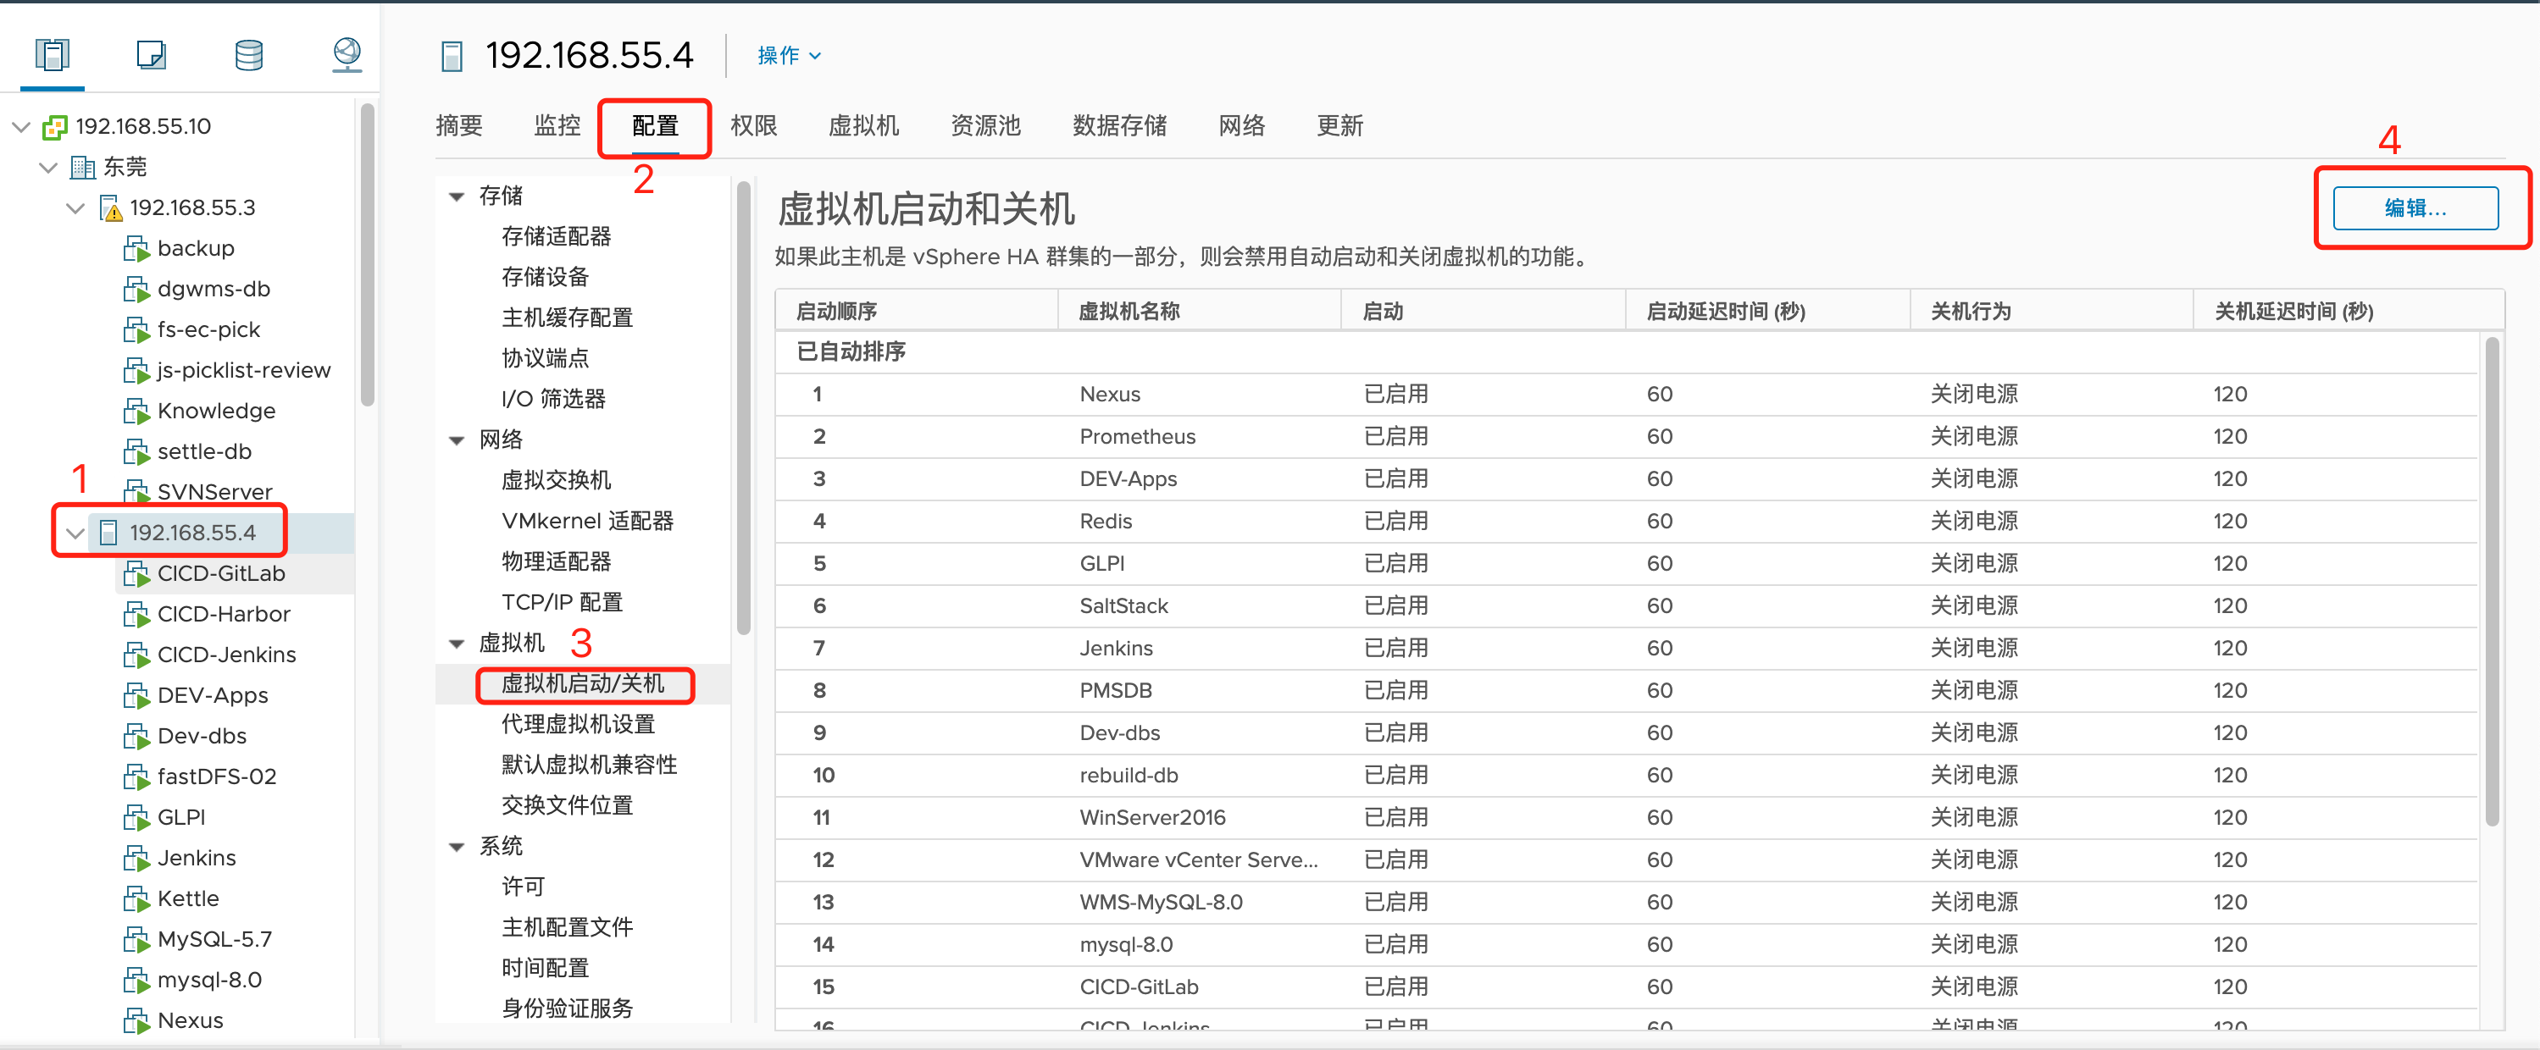Open 代理虚拟机设置 page
Screen dimensions: 2540x1050
pyautogui.click(x=578, y=725)
